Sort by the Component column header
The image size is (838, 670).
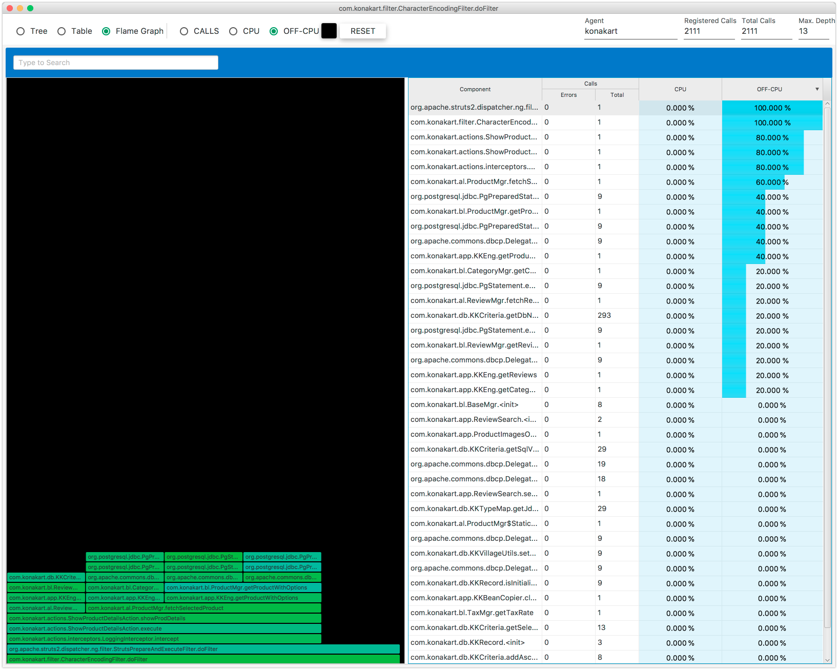[x=475, y=89]
